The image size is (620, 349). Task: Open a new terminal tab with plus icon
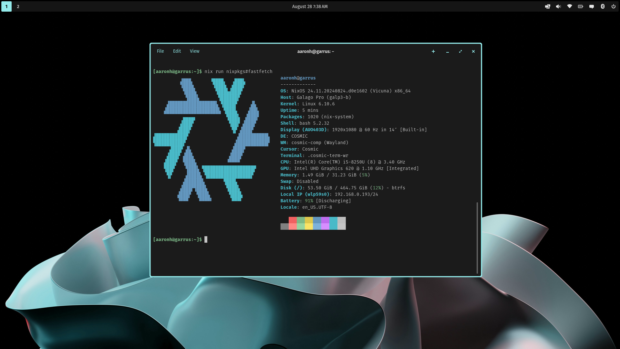click(x=433, y=51)
